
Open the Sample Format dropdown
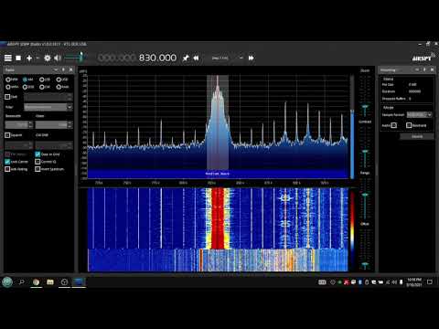point(420,114)
